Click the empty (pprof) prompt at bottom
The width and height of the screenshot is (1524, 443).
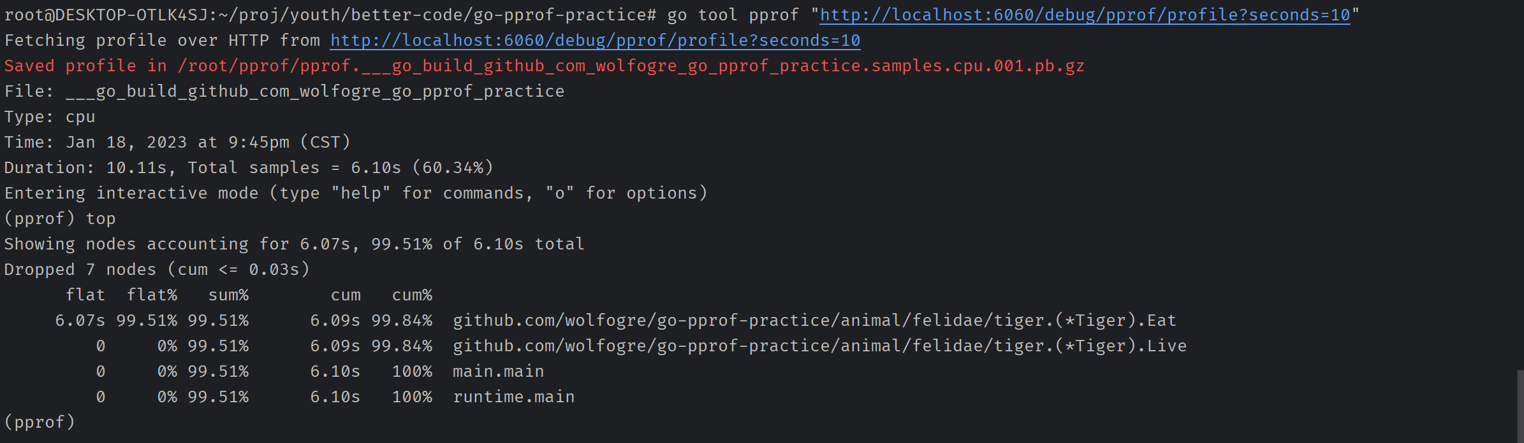click(x=40, y=422)
